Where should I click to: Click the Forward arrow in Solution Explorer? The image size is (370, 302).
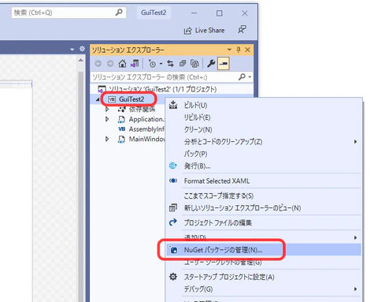coord(110,64)
